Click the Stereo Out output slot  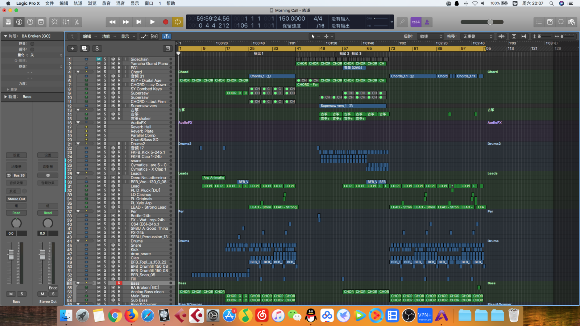click(x=16, y=199)
